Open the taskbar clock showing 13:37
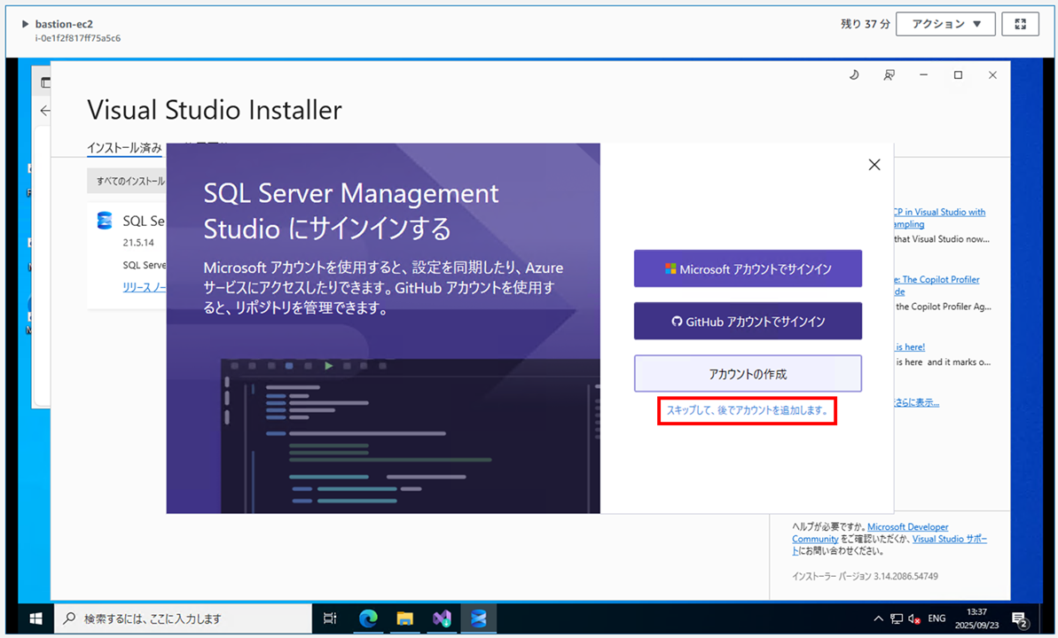This screenshot has height=638, width=1058. coord(976,619)
